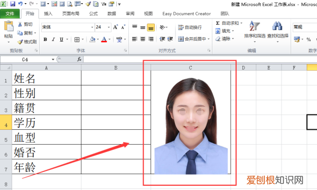Click the Format Painter (格式刷) icon
This screenshot has height=190, width=317.
point(20,42)
